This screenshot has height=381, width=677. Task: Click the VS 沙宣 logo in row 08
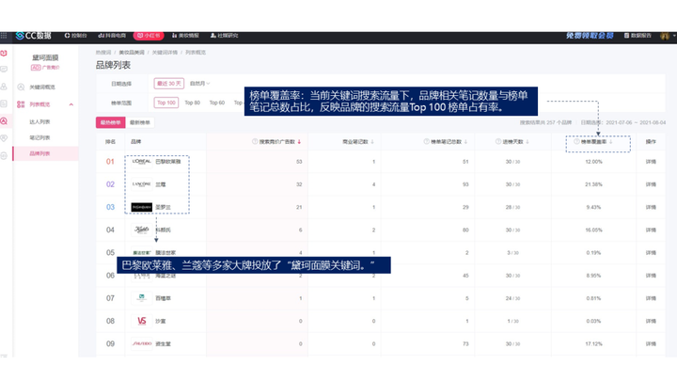pos(142,321)
